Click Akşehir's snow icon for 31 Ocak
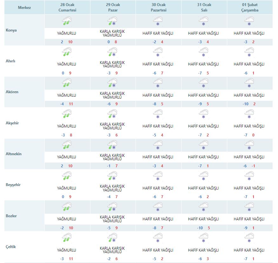 click(x=203, y=114)
